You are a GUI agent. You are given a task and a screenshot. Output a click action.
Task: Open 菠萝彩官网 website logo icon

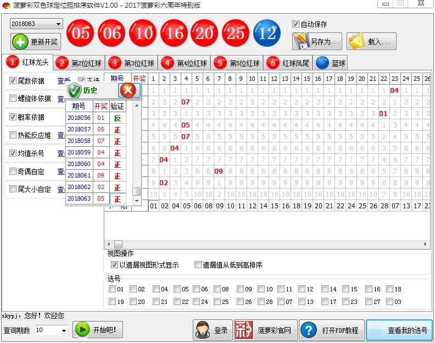[244, 330]
